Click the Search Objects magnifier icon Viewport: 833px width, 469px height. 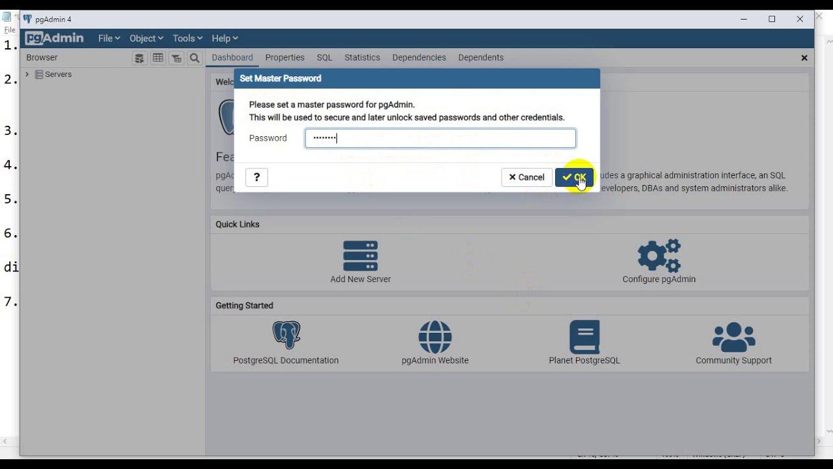point(194,58)
